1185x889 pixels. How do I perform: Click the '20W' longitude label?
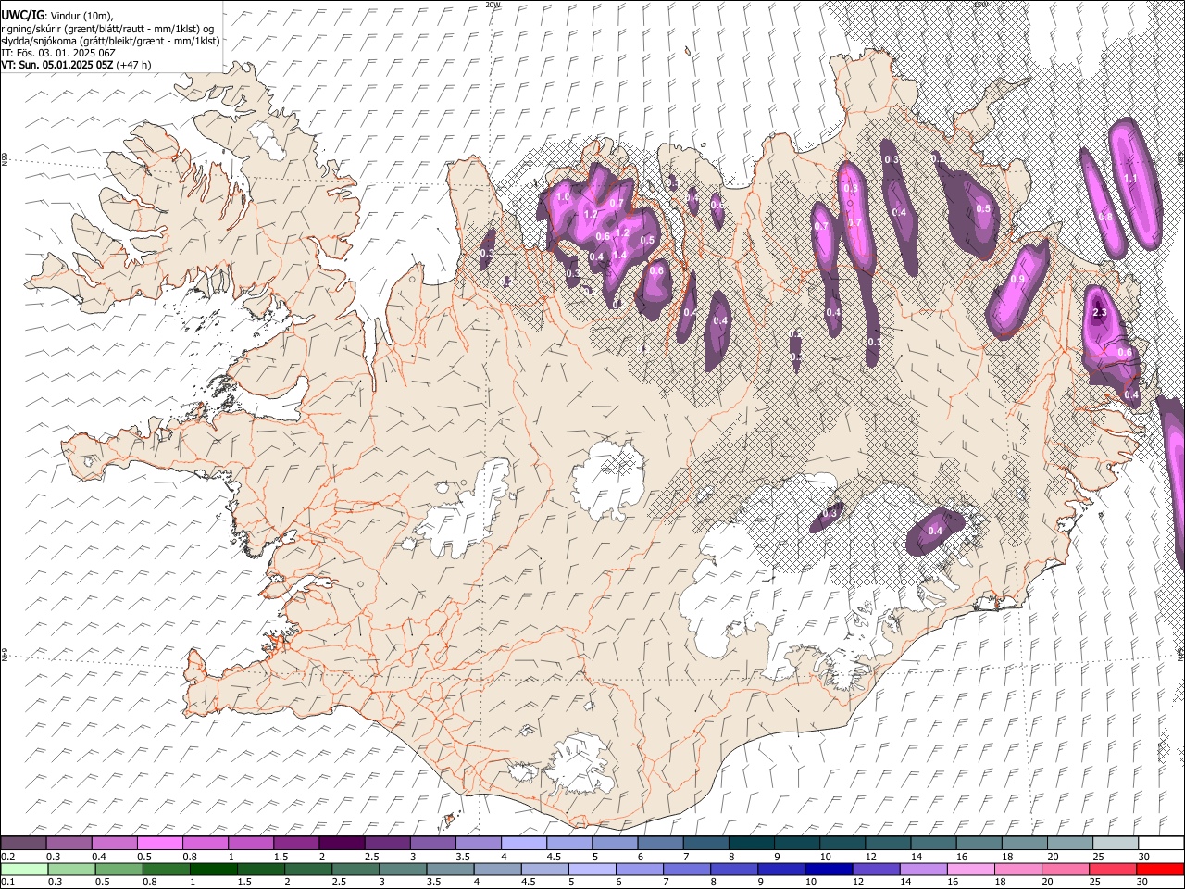coord(493,5)
